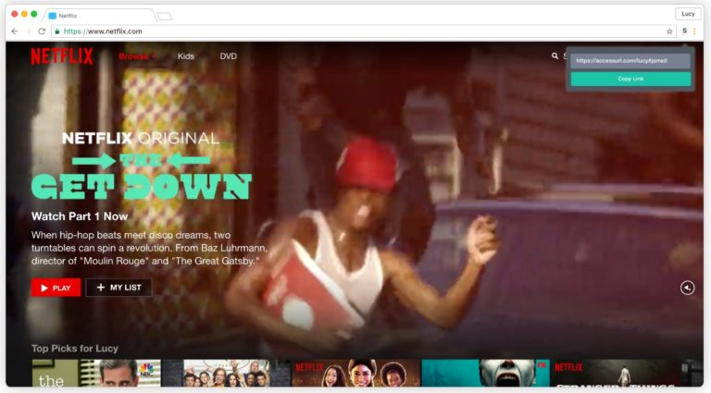
Task: Play The Get Down
Action: coord(56,288)
